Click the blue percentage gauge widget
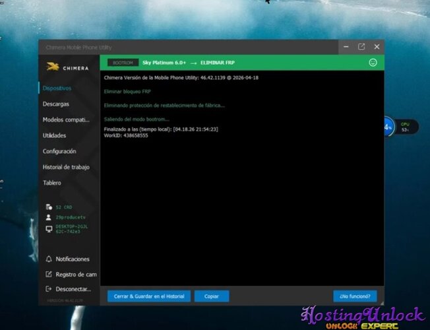Image resolution: width=430 pixels, height=330 pixels. pyautogui.click(x=388, y=127)
